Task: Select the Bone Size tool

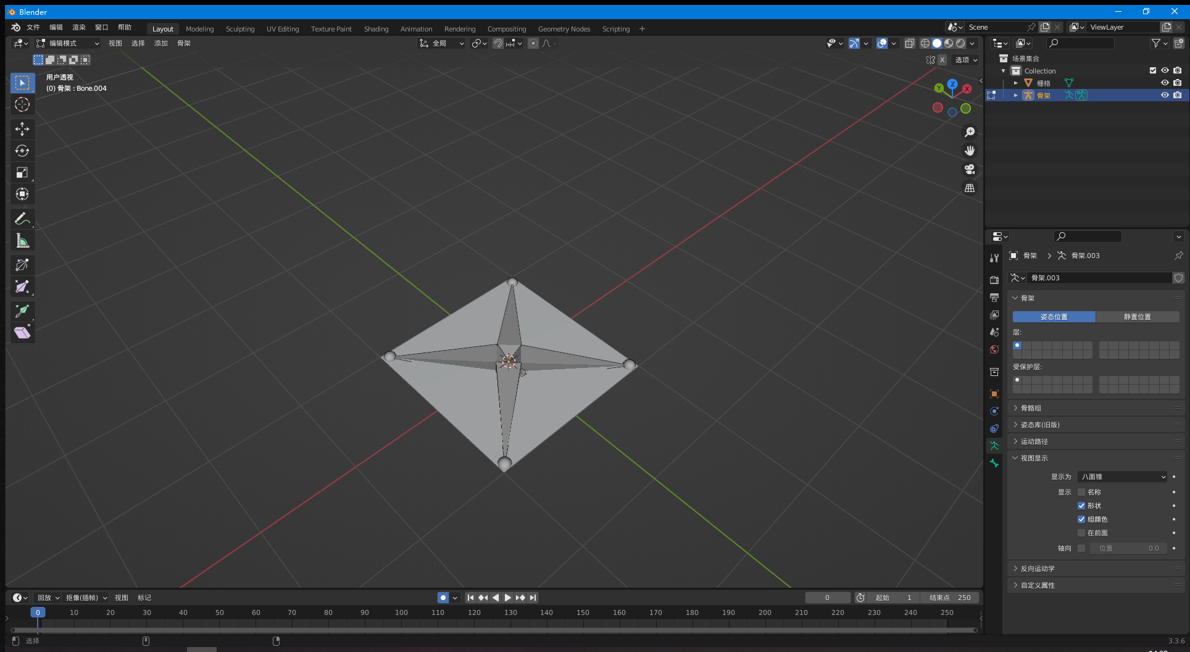Action: (x=22, y=286)
